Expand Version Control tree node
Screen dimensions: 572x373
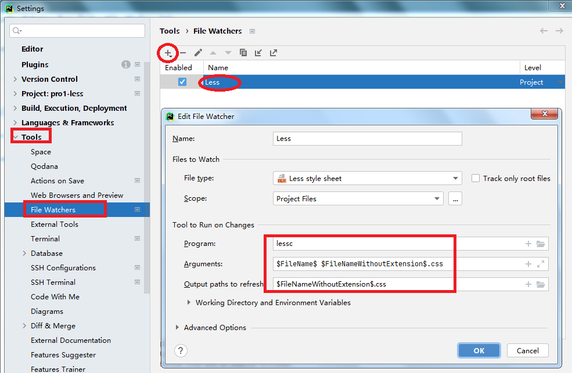pos(15,79)
